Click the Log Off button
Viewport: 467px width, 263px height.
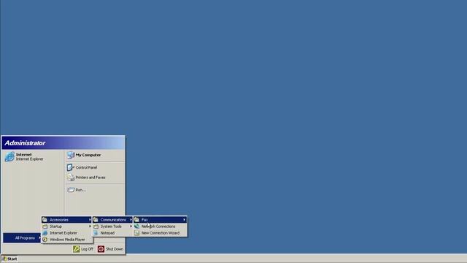83,249
